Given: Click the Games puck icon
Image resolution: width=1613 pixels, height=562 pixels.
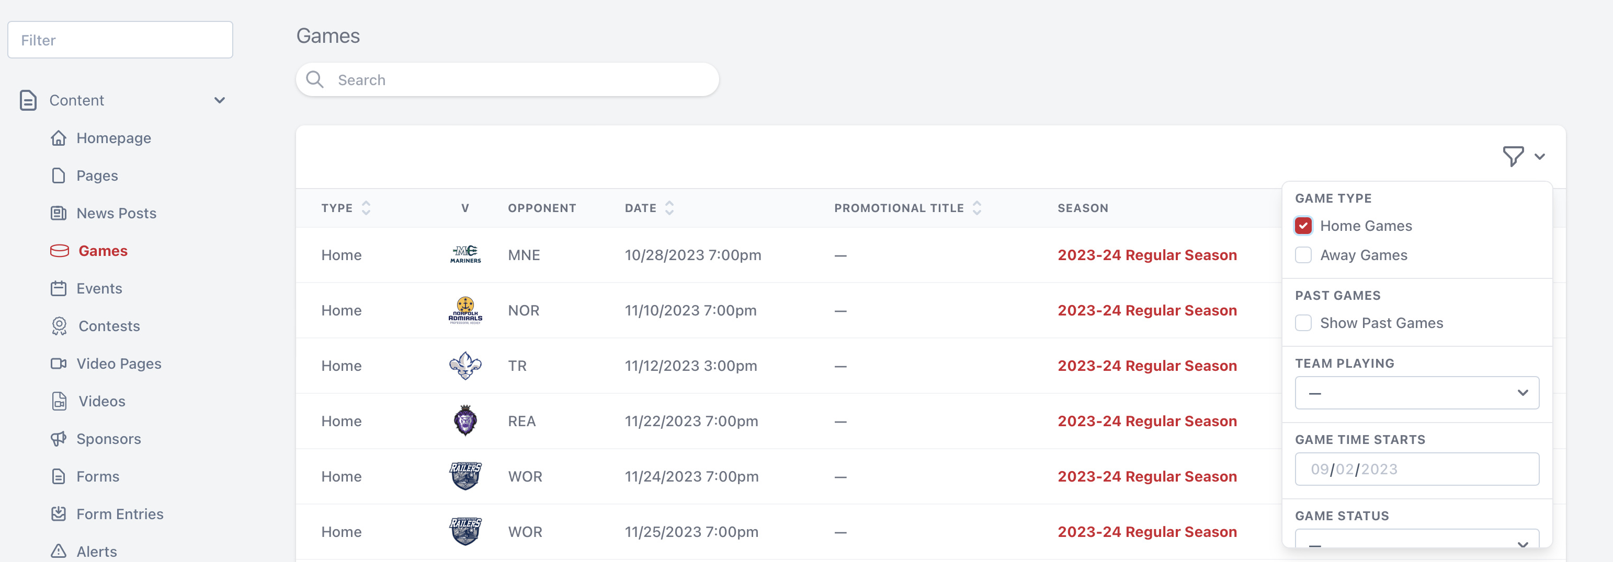Looking at the screenshot, I should point(60,251).
